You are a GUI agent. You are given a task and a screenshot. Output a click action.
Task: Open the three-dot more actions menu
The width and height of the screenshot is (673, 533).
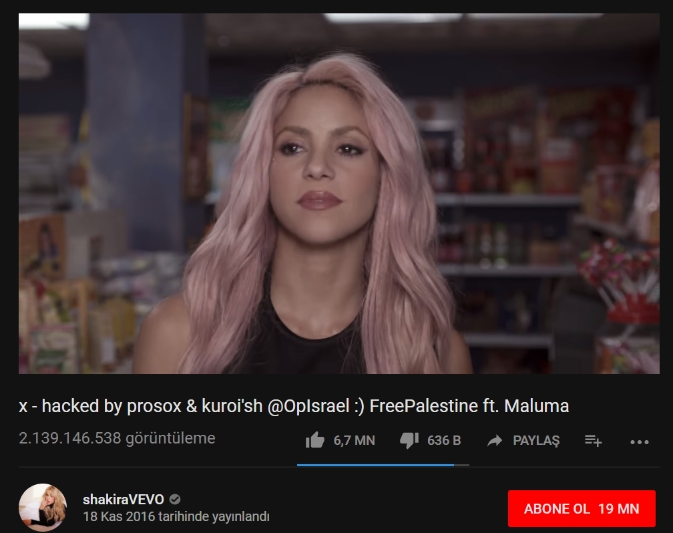[639, 442]
